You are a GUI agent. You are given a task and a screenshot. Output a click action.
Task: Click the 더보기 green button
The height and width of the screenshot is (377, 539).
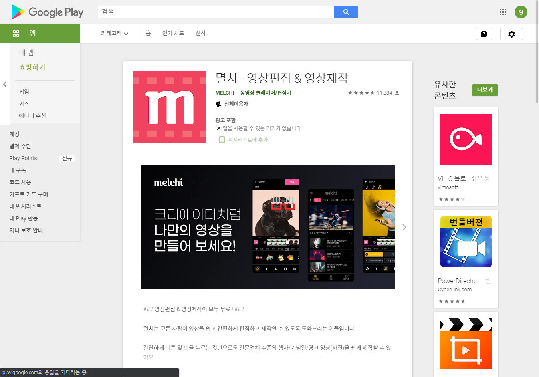click(485, 90)
